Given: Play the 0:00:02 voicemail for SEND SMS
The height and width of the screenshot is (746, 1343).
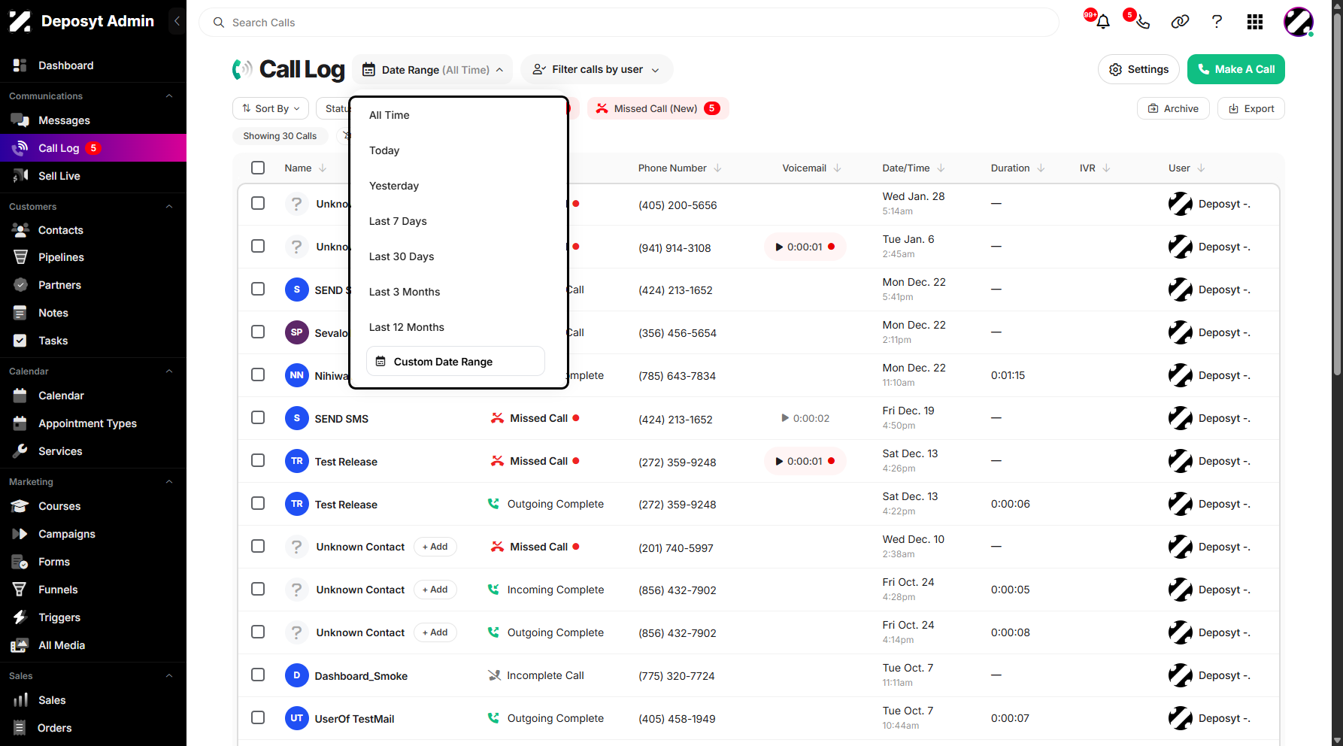Looking at the screenshot, I should click(785, 418).
